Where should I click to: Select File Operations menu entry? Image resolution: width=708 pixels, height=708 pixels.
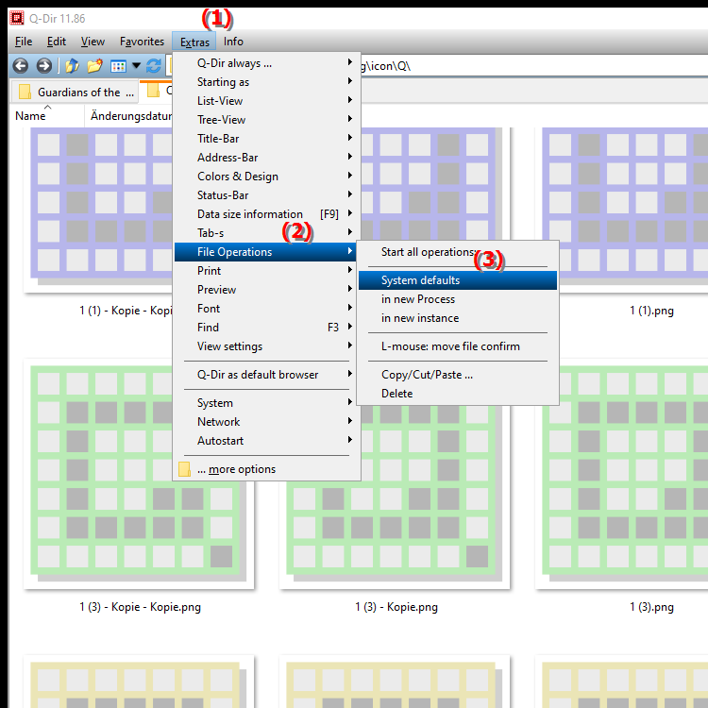(266, 252)
